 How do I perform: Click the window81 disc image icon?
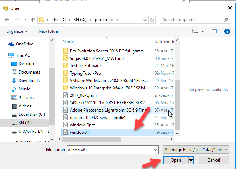(x=66, y=132)
